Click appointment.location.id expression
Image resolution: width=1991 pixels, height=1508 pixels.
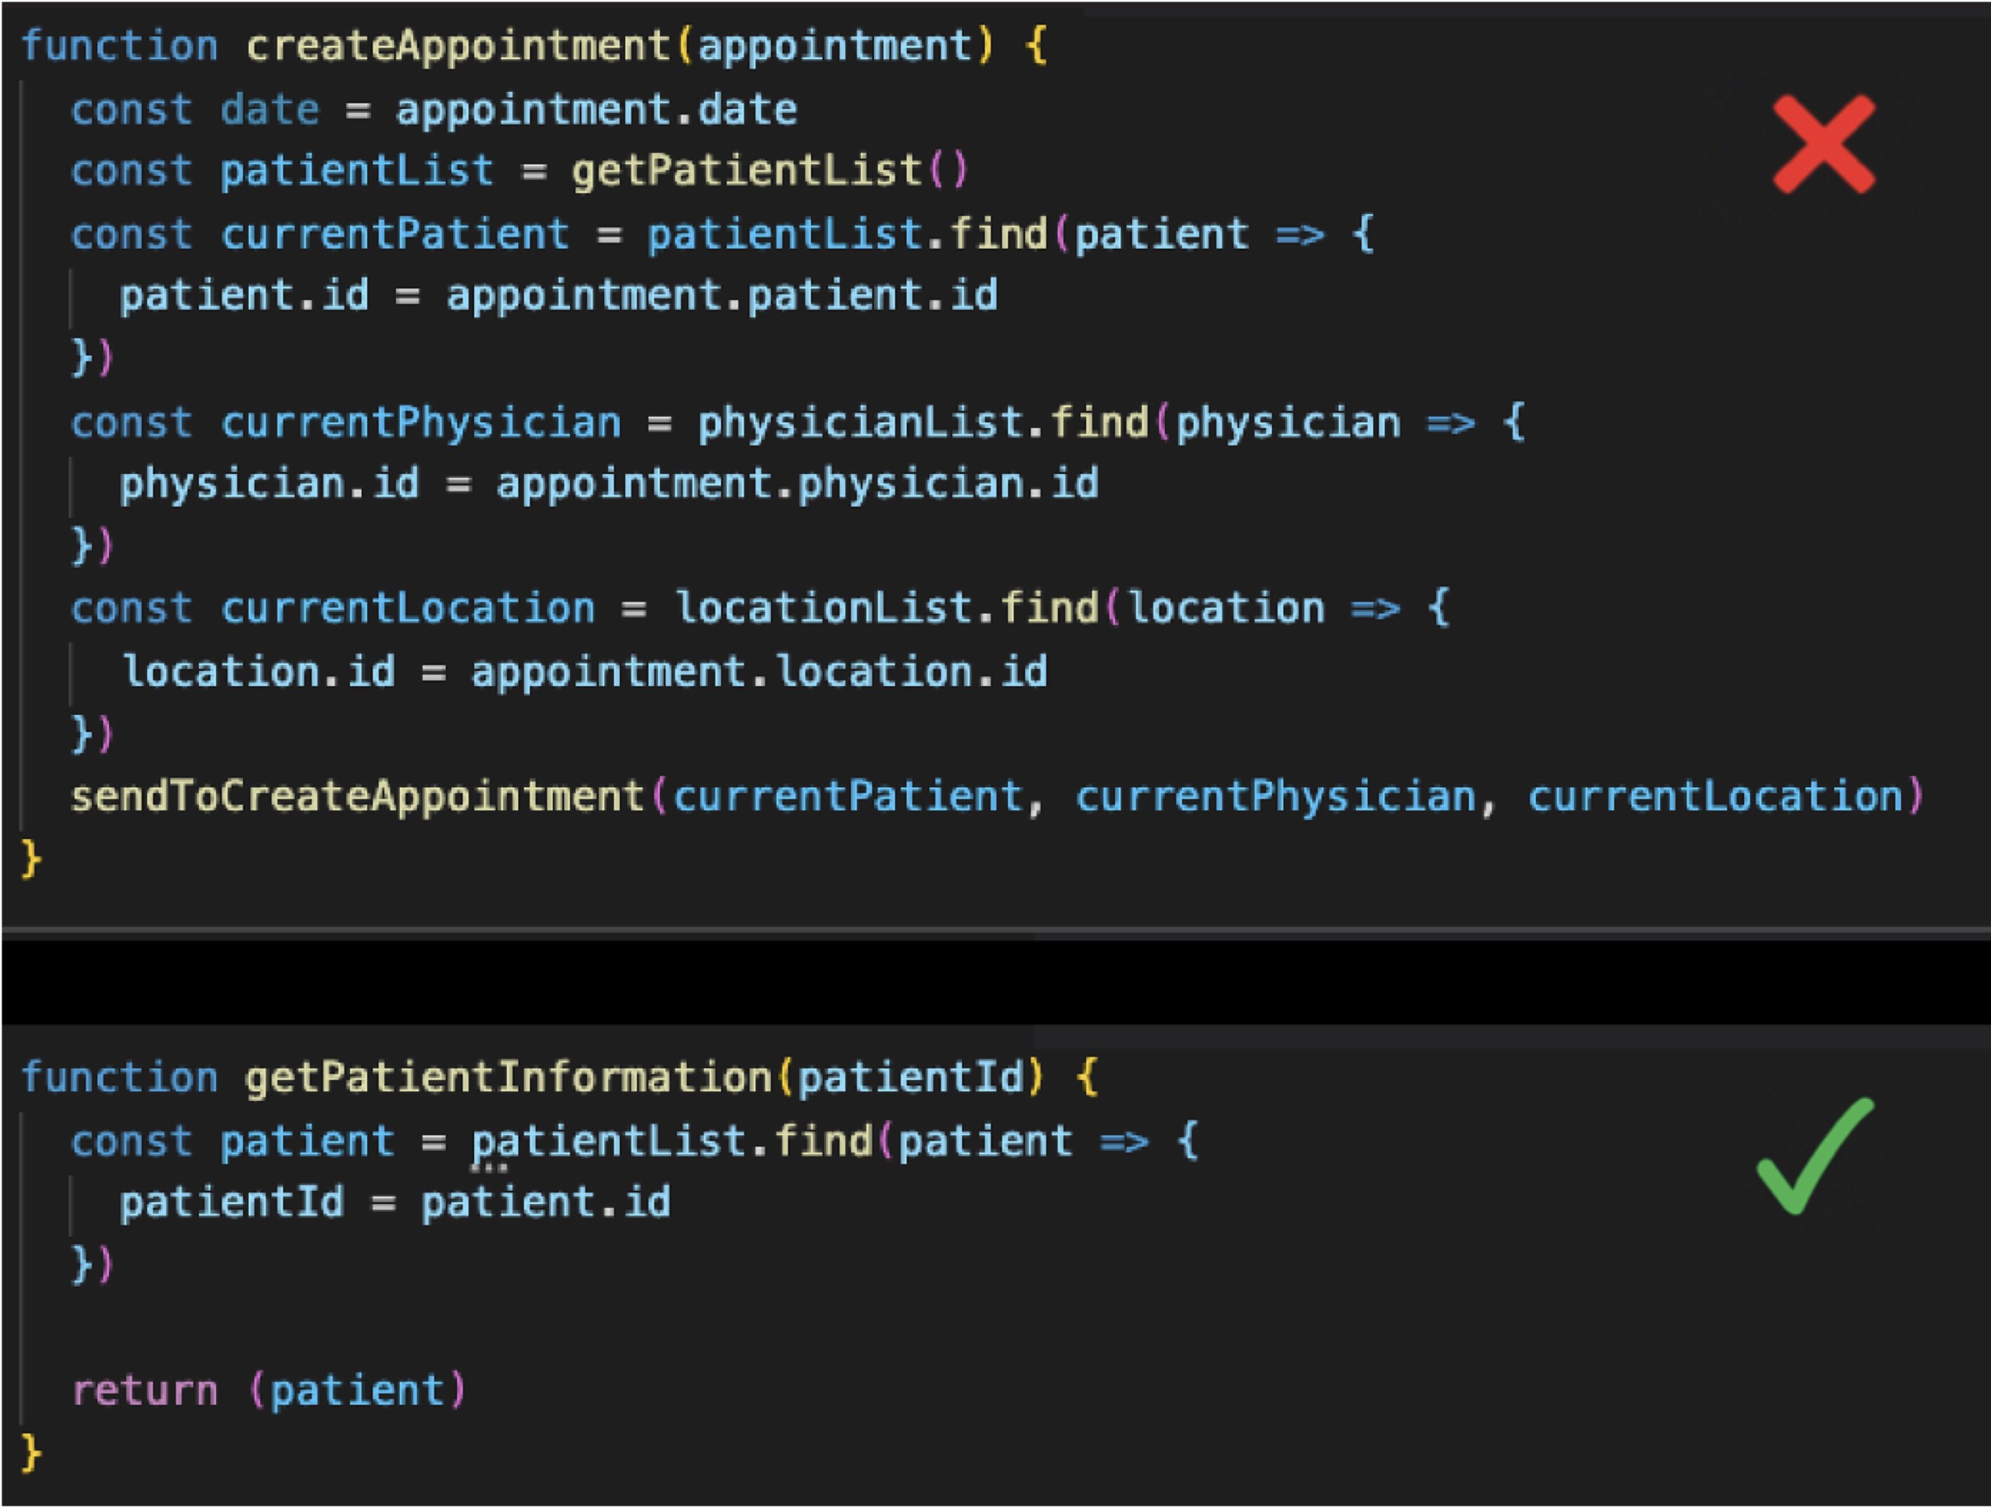pos(759,672)
